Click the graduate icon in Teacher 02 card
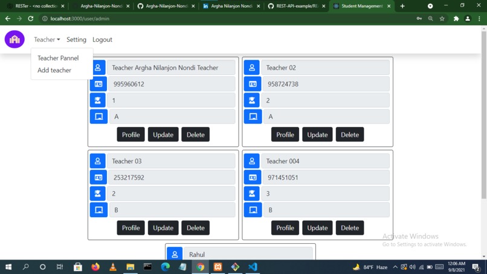 coord(252,100)
